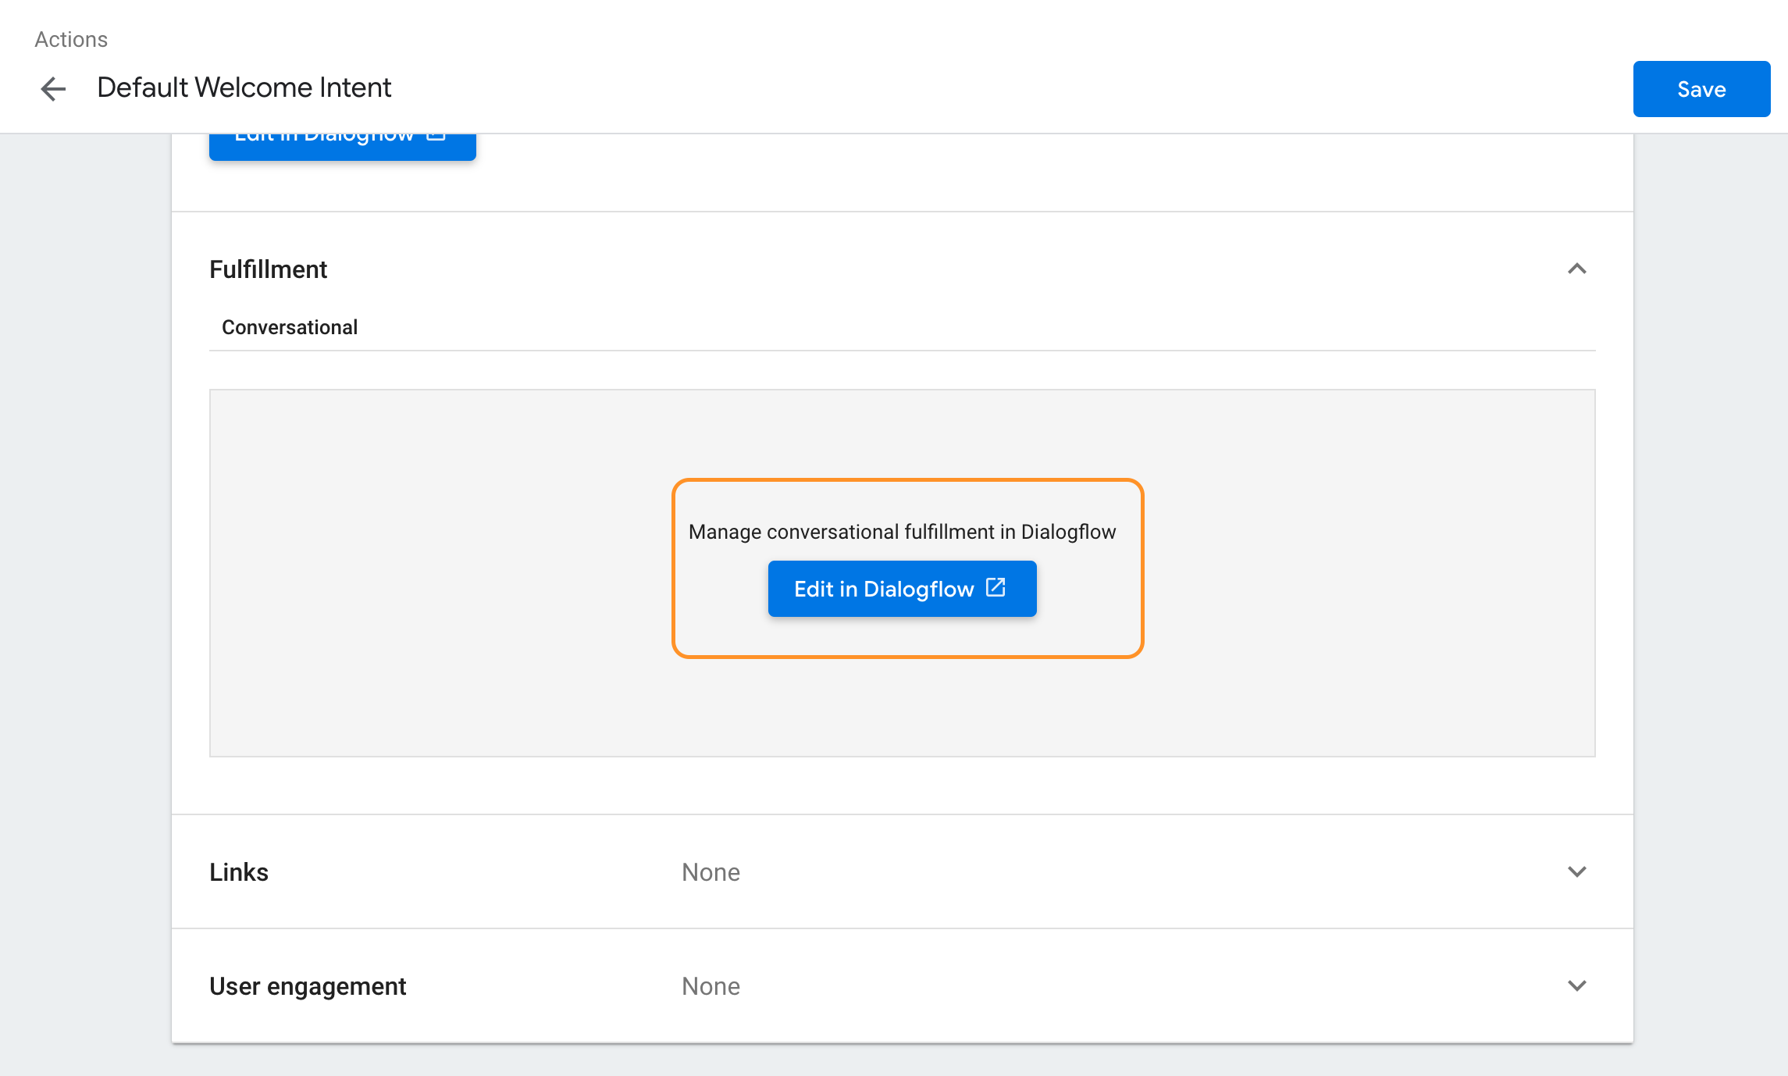Click Edit in Dialogflow under fulfillment
Viewport: 1788px width, 1076px height.
point(902,589)
